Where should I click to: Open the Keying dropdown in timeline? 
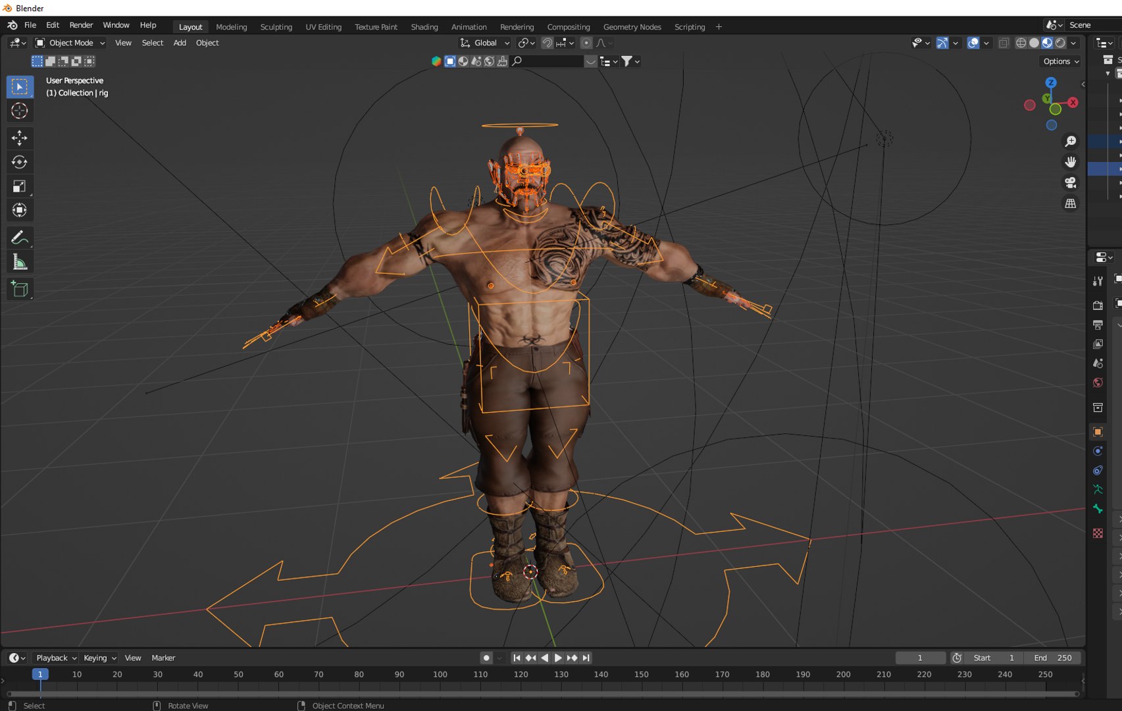coord(99,658)
